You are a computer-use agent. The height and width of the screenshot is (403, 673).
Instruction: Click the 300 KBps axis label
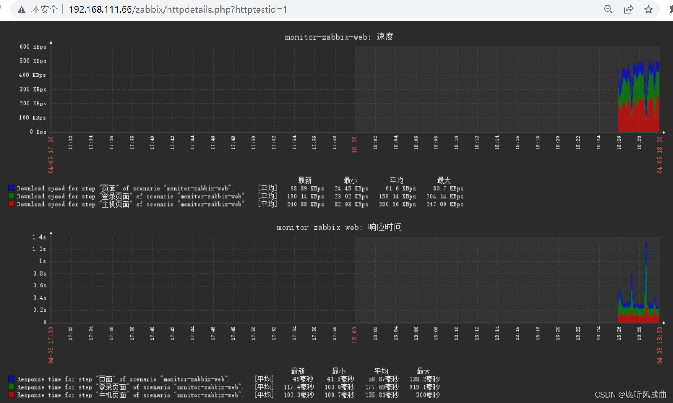pyautogui.click(x=33, y=89)
